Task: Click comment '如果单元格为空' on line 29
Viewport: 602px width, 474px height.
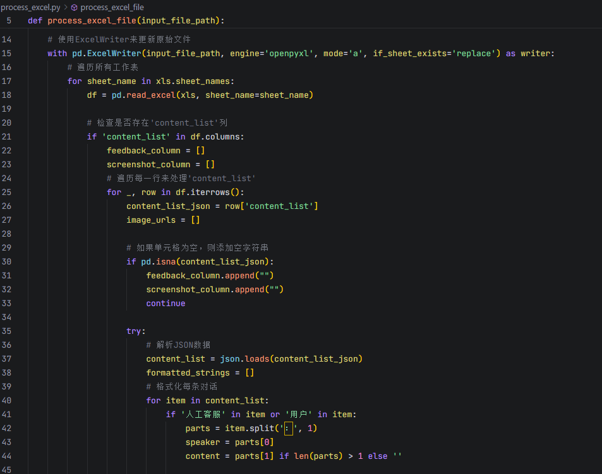Action: coord(167,248)
